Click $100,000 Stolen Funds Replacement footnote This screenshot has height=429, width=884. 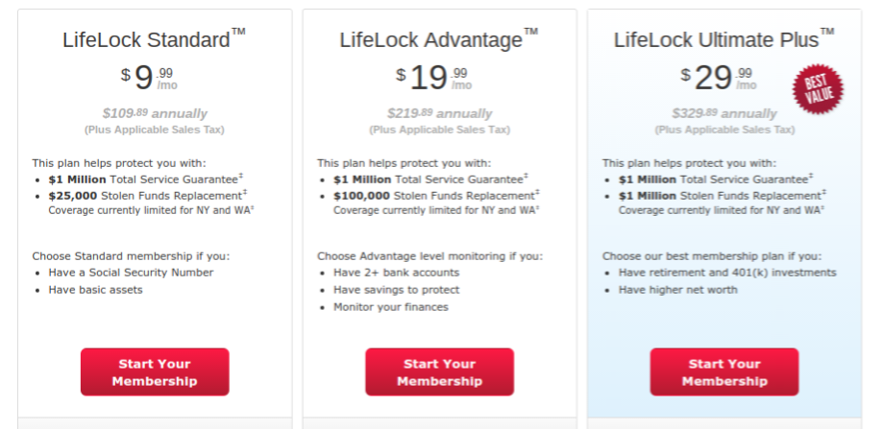tap(436, 196)
